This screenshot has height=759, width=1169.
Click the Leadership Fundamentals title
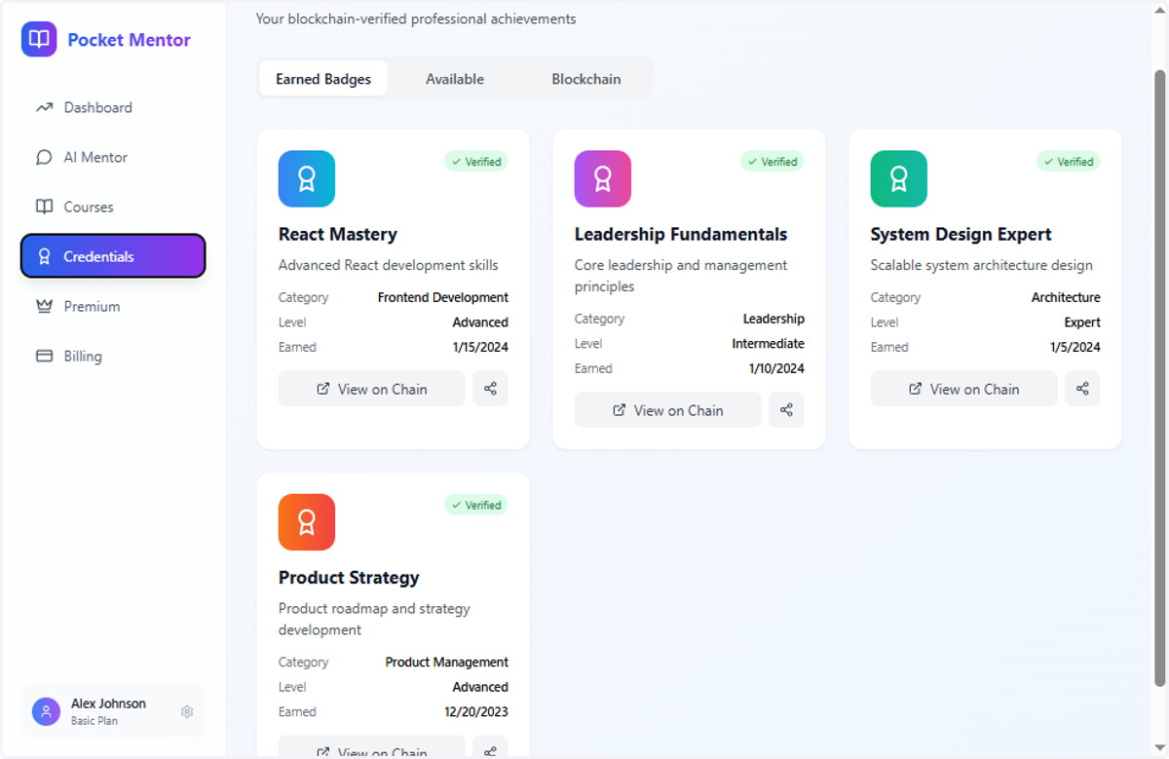tap(681, 234)
